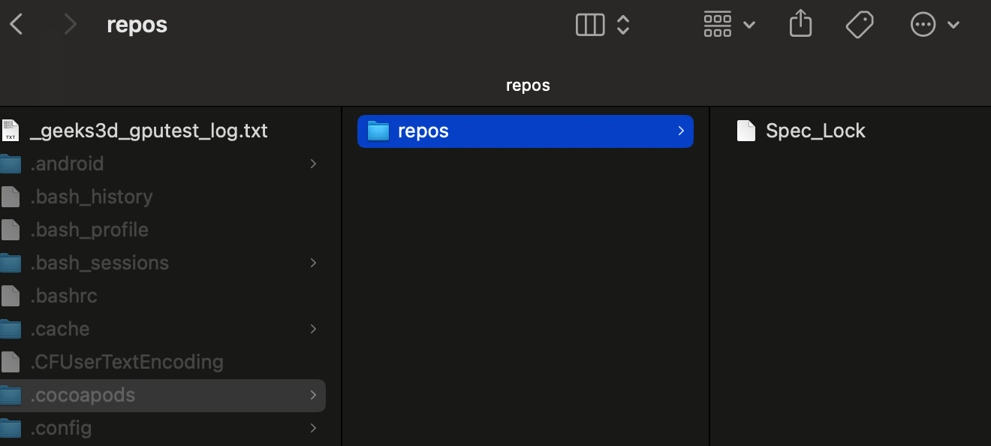Expand the .cache folder chevron
Image resolution: width=991 pixels, height=446 pixels.
[313, 329]
